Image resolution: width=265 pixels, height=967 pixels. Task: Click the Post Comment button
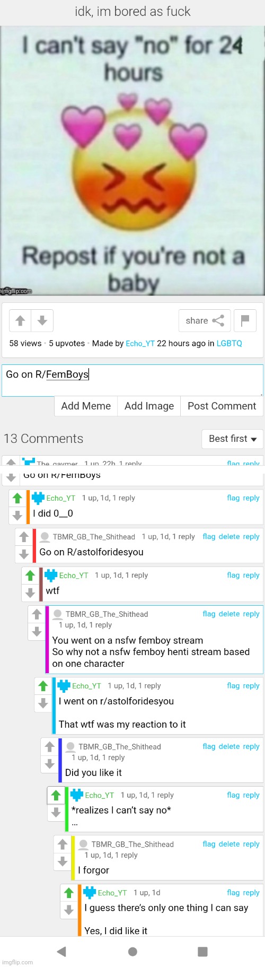coord(222,406)
